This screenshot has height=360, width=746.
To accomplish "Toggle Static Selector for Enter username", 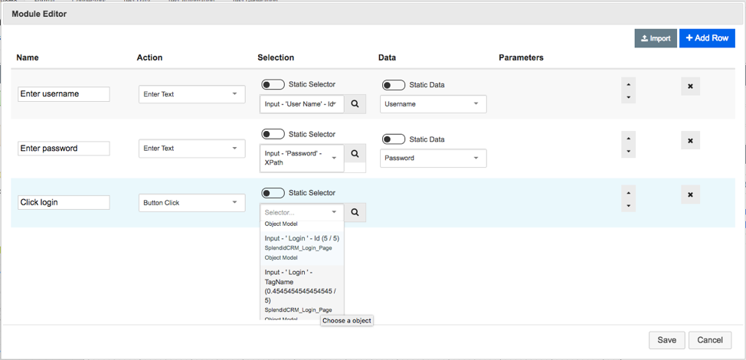I will [273, 85].
